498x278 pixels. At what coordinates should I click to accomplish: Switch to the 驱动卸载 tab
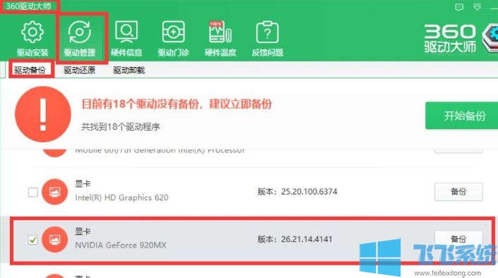tap(129, 70)
